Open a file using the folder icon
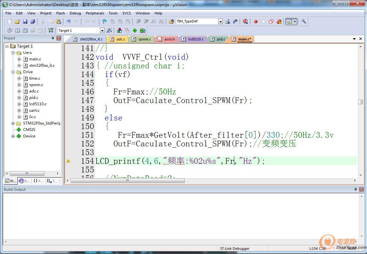Image resolution: width=367 pixels, height=254 pixels. coord(17,22)
